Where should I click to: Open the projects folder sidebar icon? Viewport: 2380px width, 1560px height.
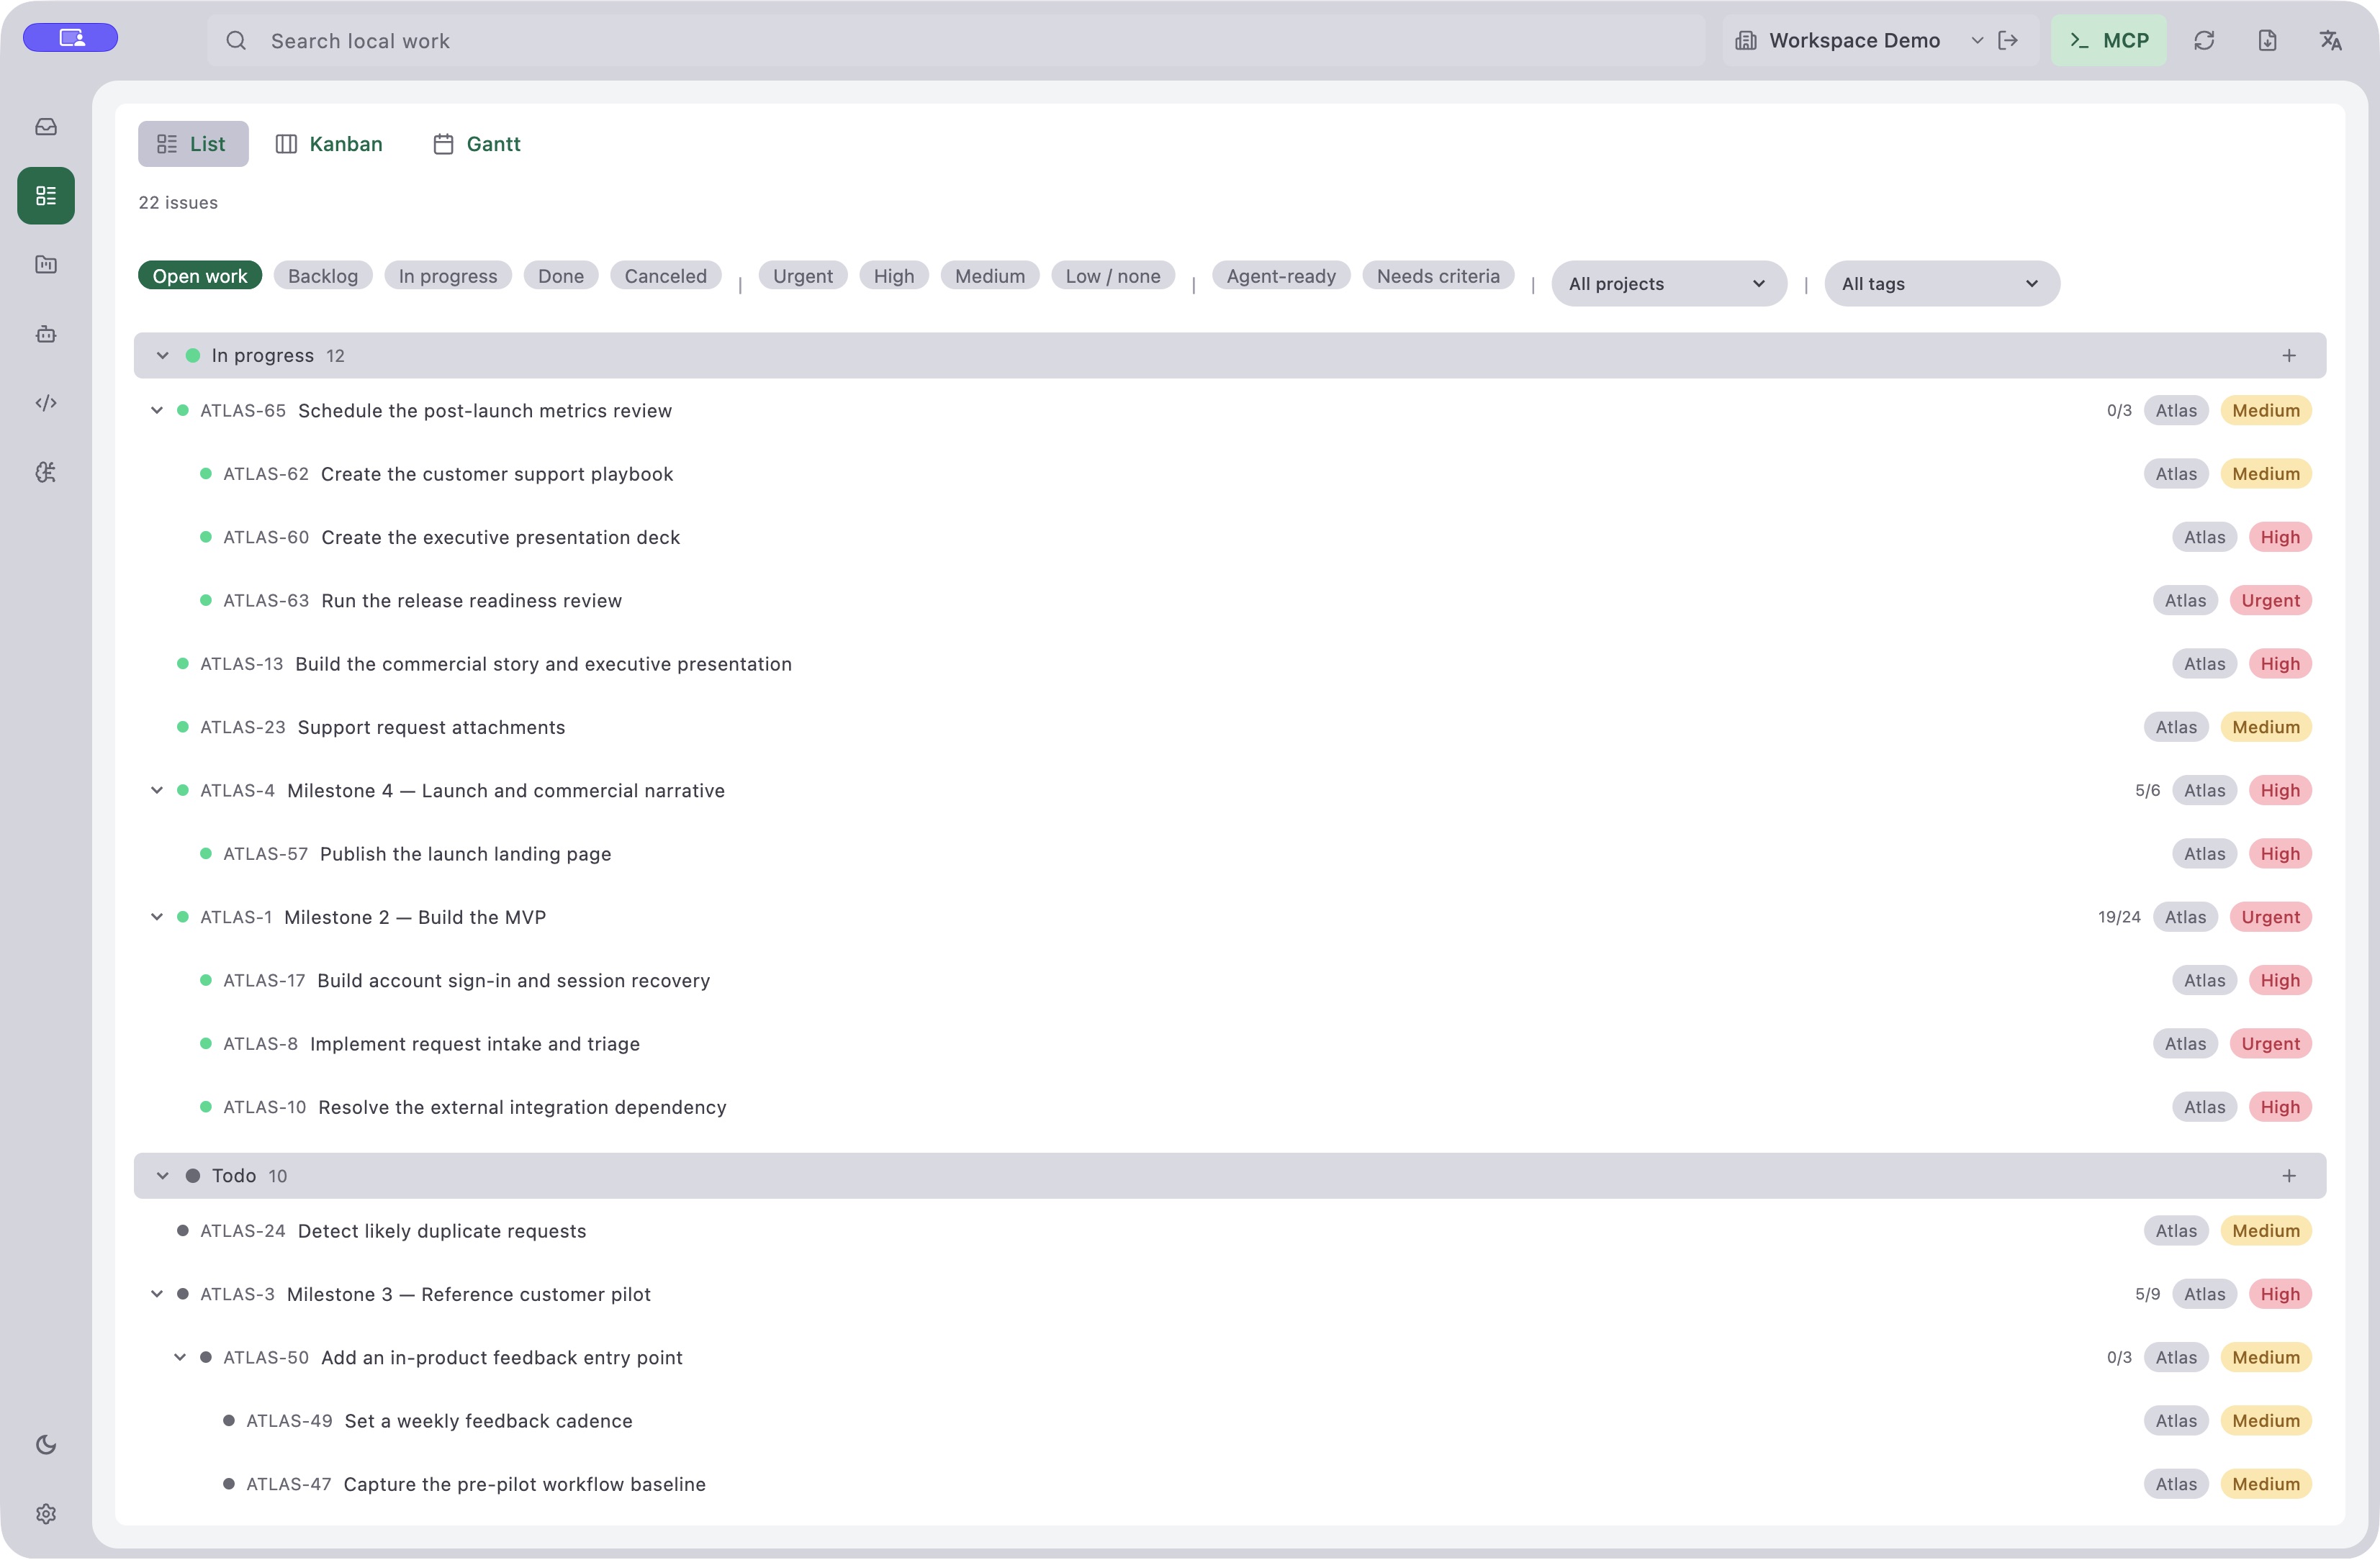coord(46,265)
